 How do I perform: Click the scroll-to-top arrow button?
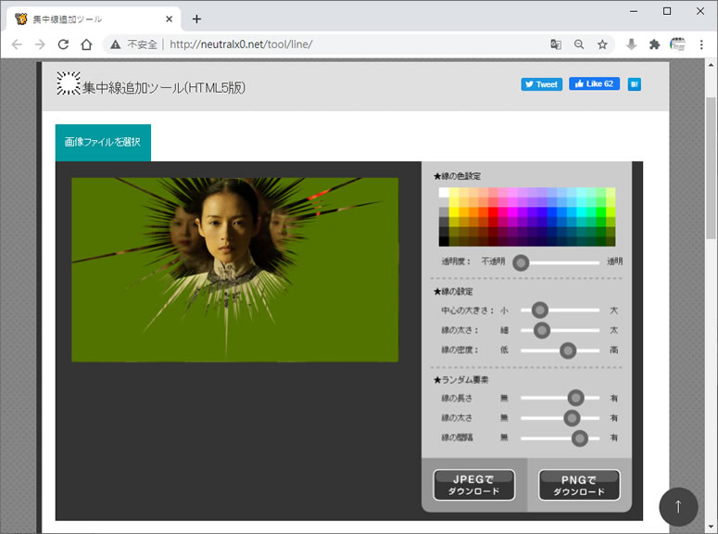tap(678, 506)
